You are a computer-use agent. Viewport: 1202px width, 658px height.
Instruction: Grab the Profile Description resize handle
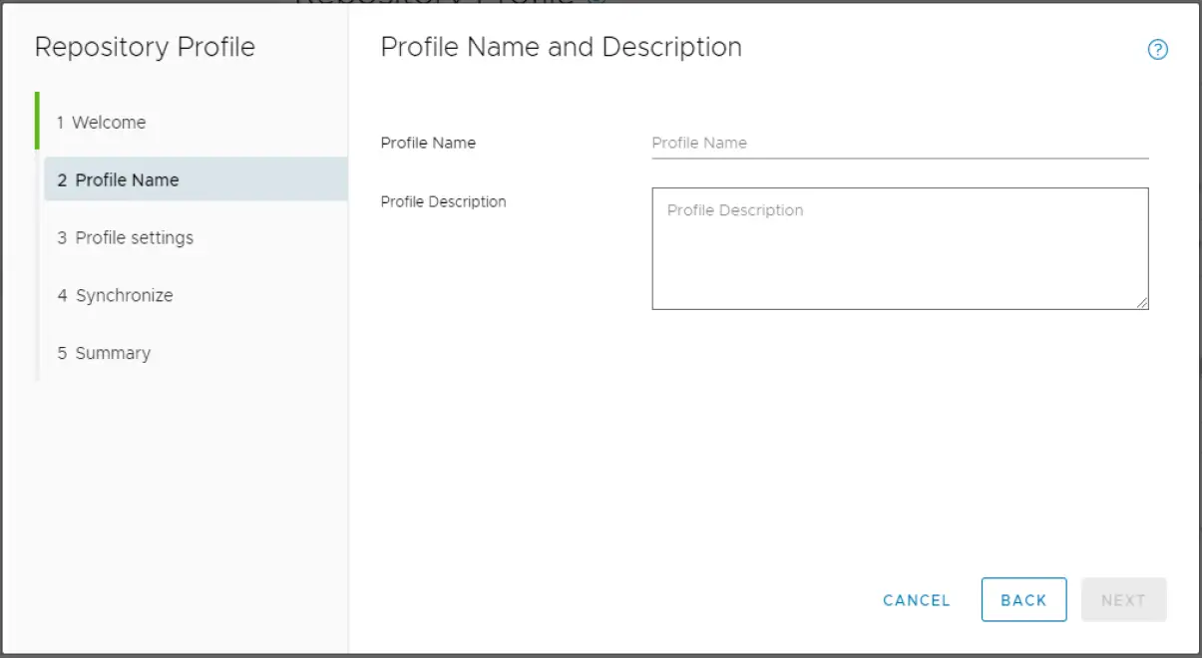[1142, 303]
